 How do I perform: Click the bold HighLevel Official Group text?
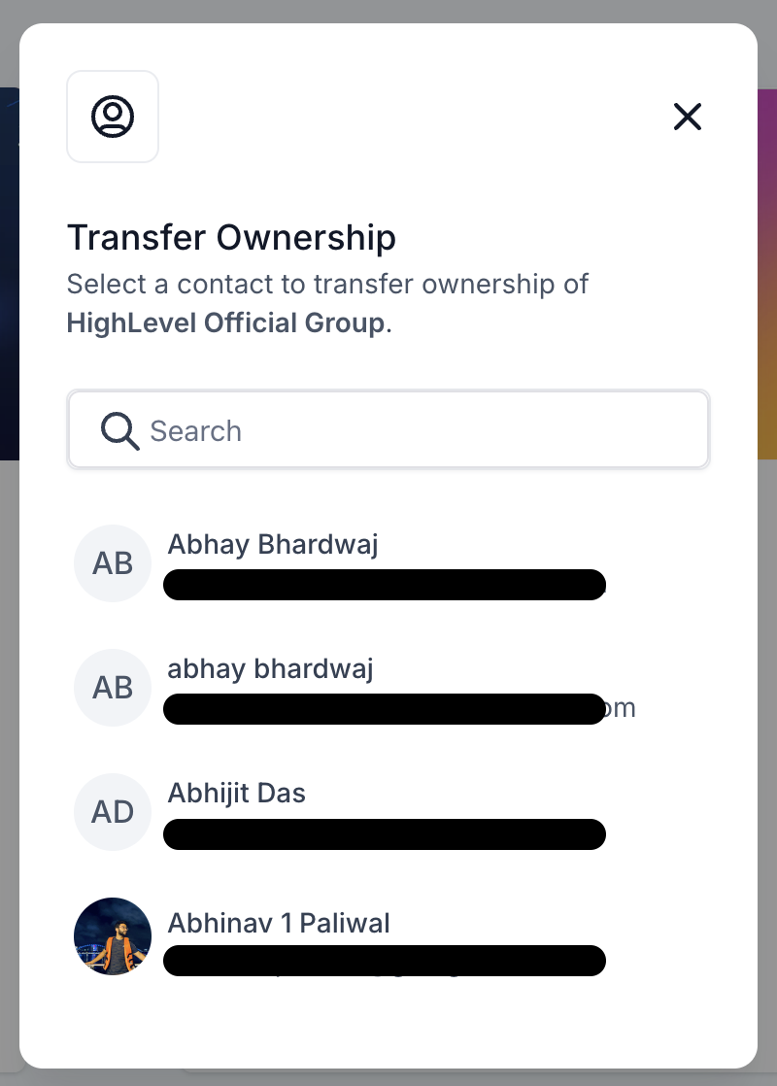pyautogui.click(x=225, y=322)
